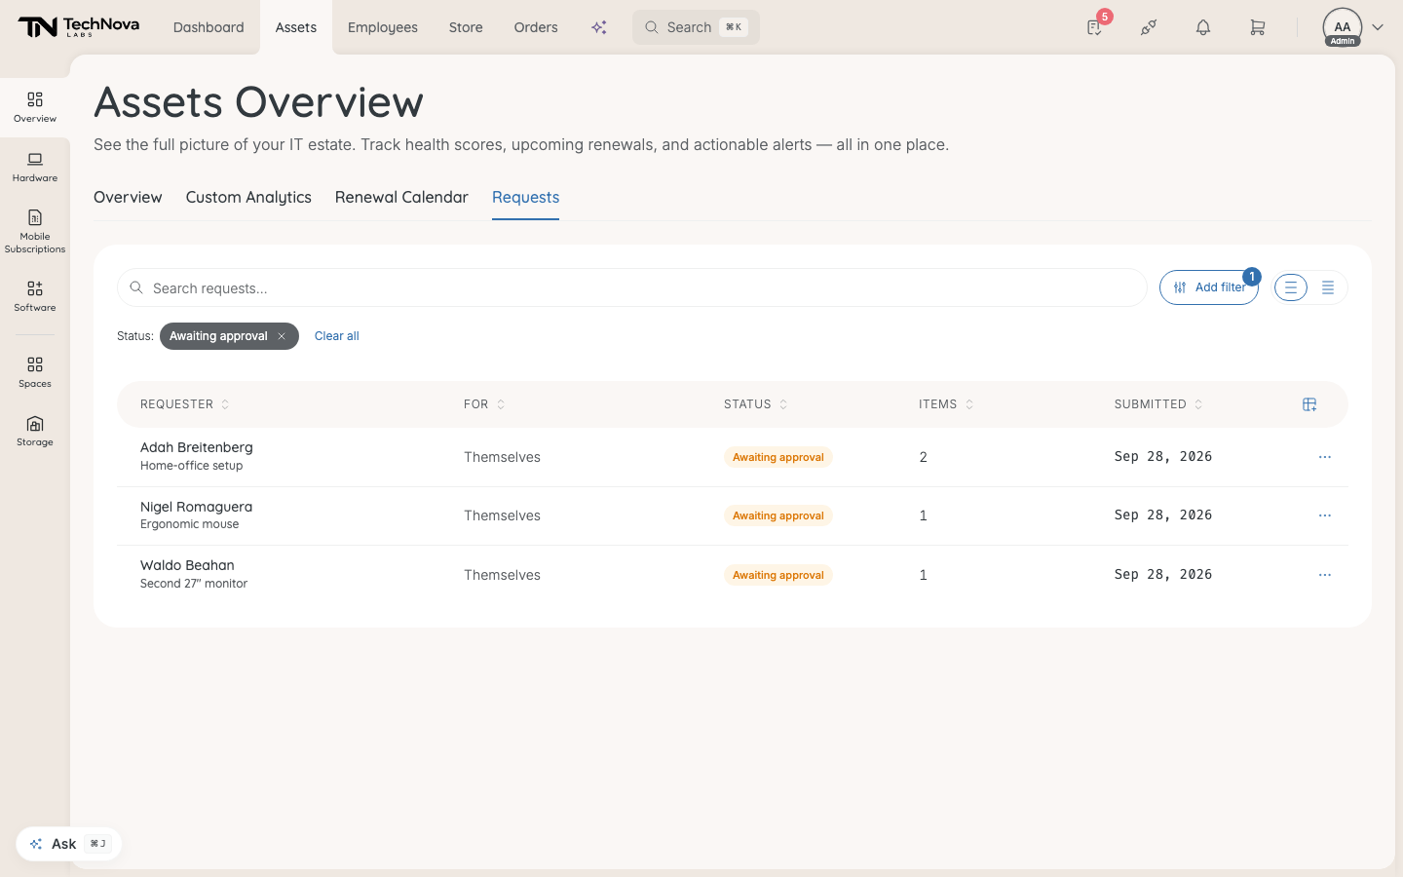The width and height of the screenshot is (1403, 877).
Task: Open Storage in the sidebar
Action: click(35, 431)
